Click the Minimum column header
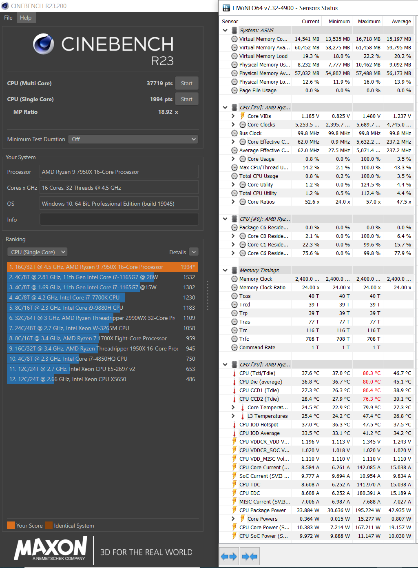 [x=337, y=21]
